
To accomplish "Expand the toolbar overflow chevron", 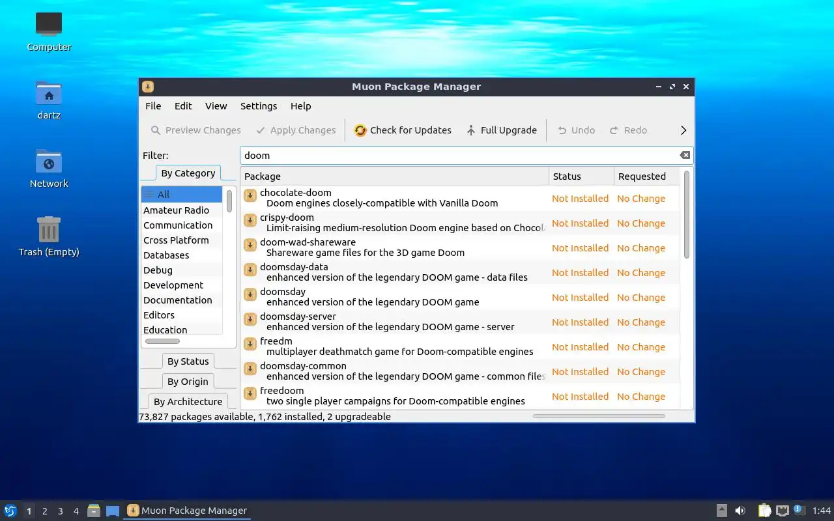I will pos(683,130).
